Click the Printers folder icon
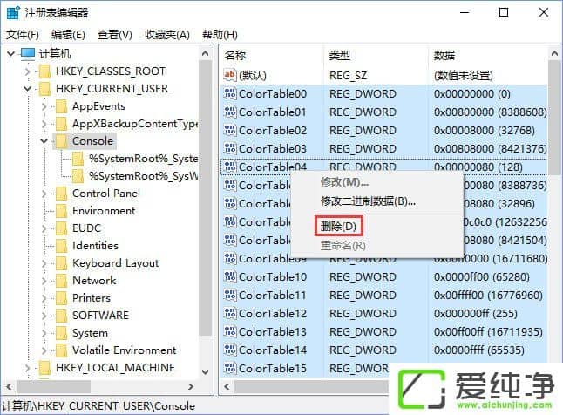 [x=61, y=298]
